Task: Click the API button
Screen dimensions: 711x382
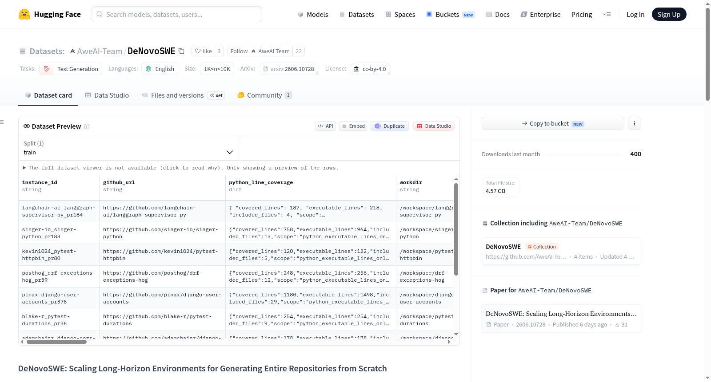Action: (x=325, y=126)
